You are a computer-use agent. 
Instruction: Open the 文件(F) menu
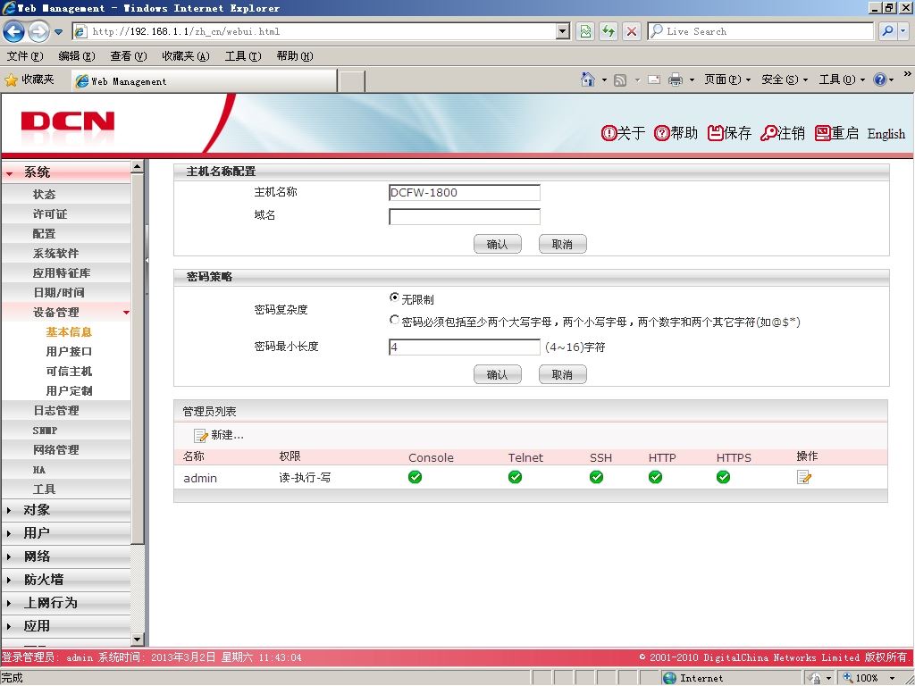[25, 56]
